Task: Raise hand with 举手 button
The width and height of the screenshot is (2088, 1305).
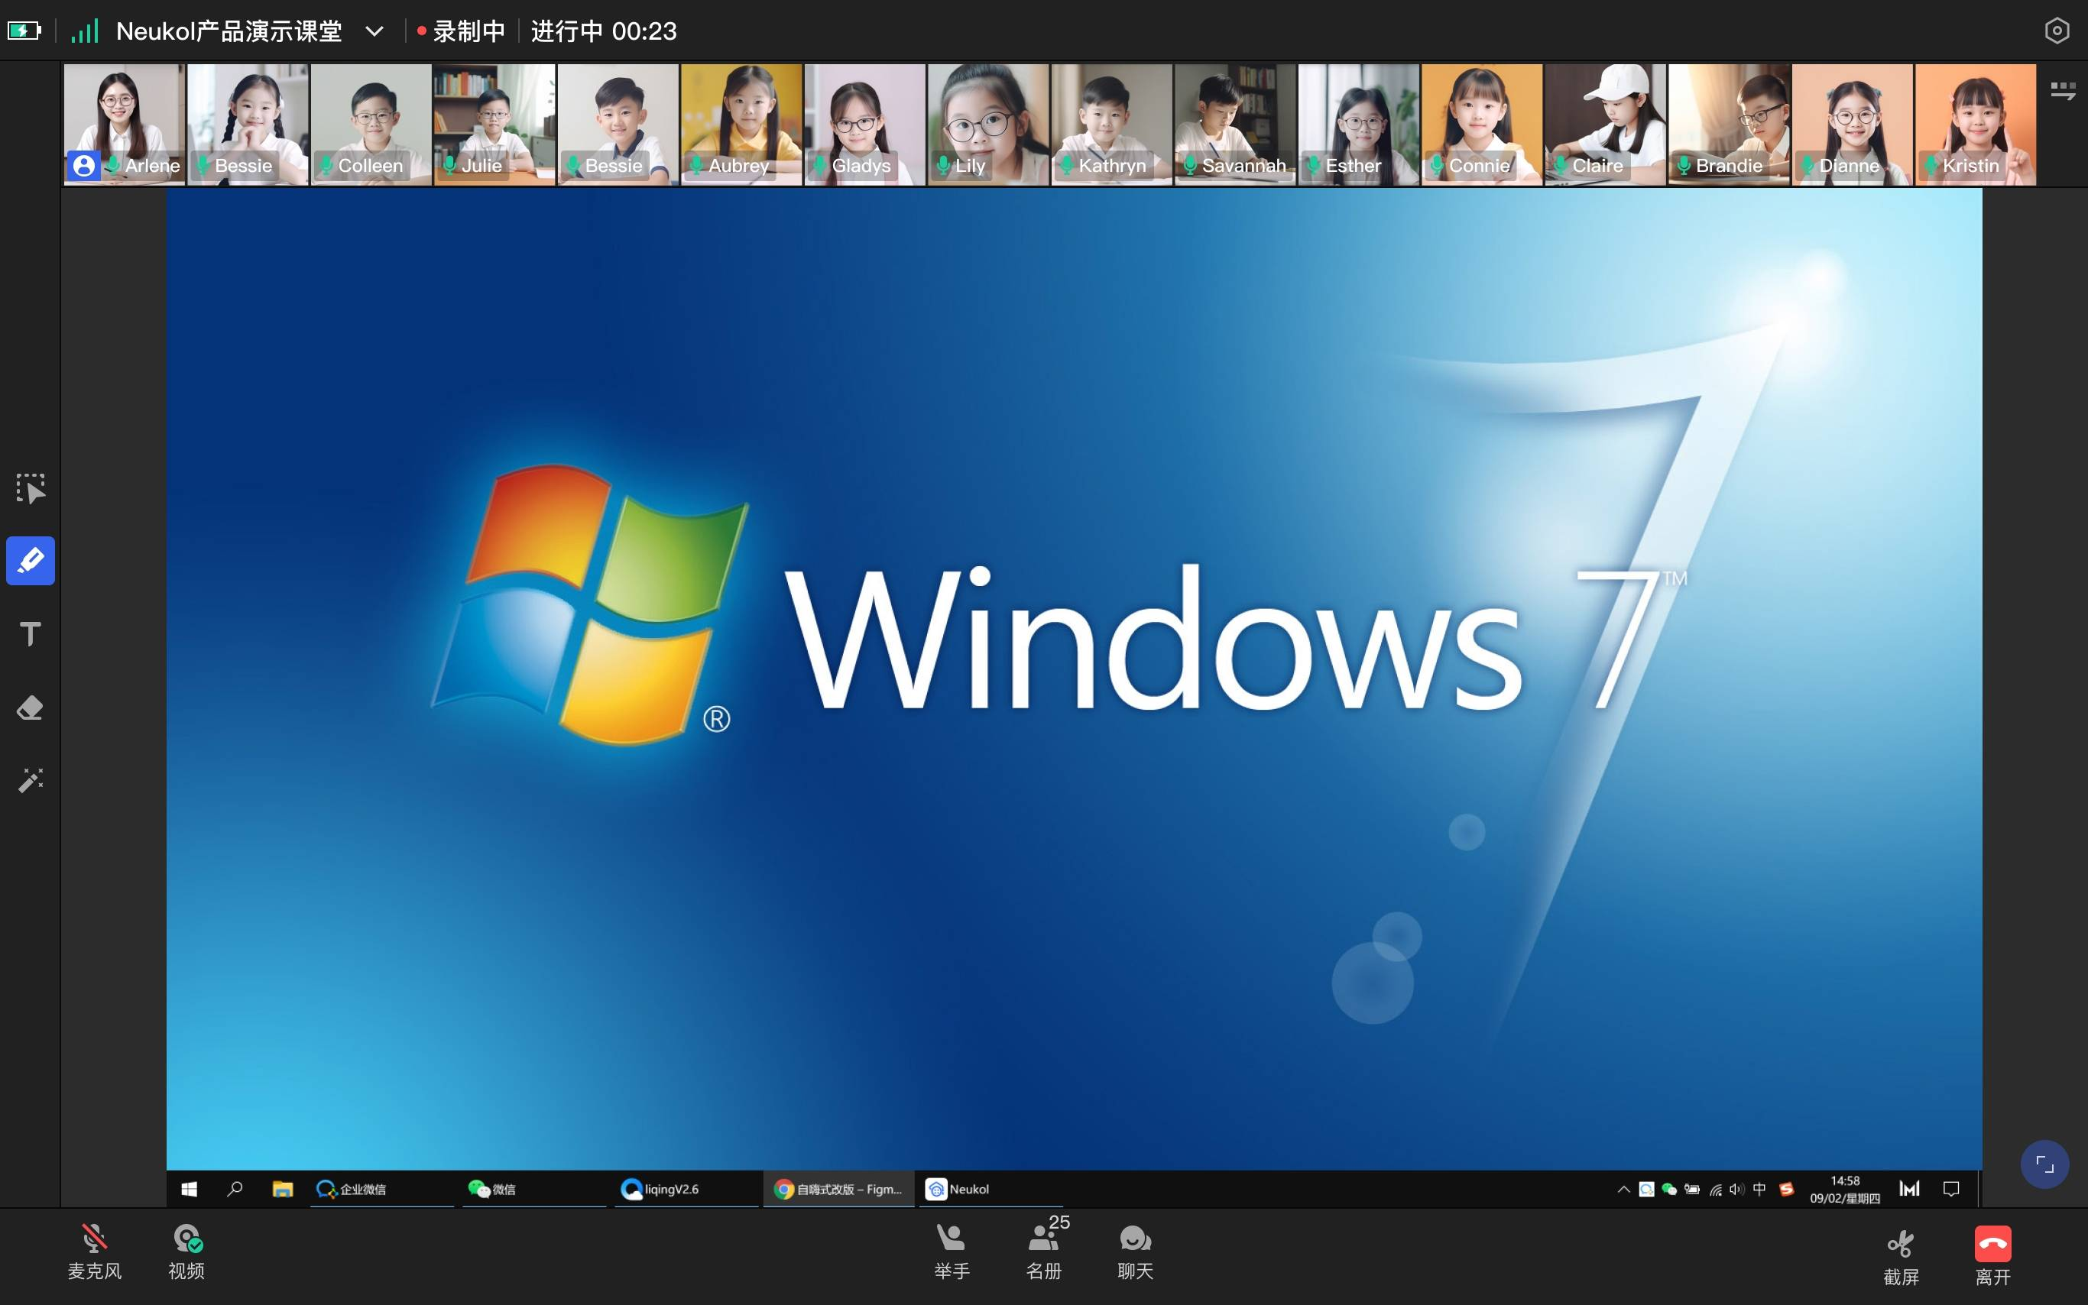Action: [952, 1252]
